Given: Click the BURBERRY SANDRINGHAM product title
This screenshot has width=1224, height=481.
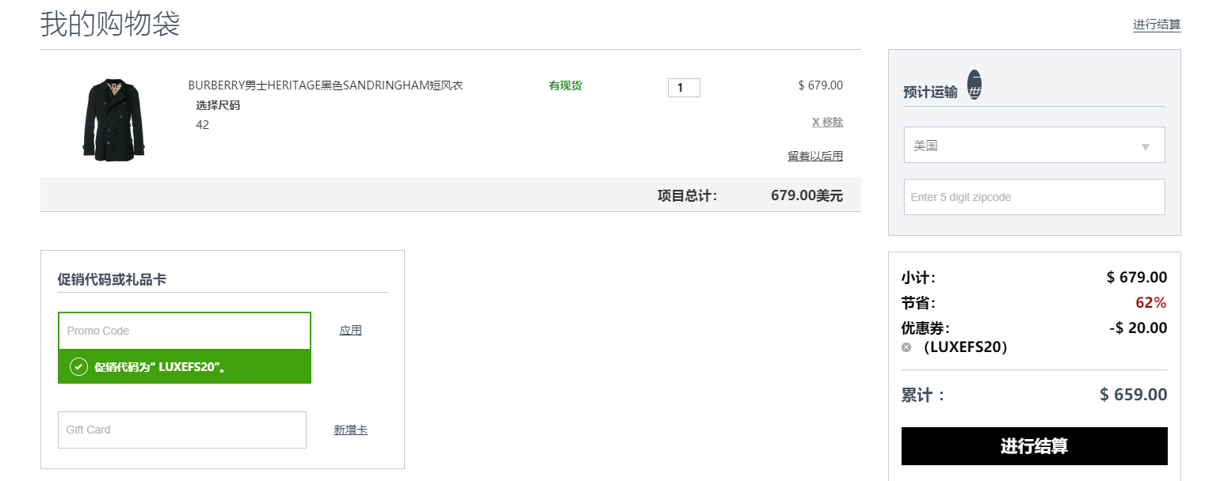Looking at the screenshot, I should [326, 85].
